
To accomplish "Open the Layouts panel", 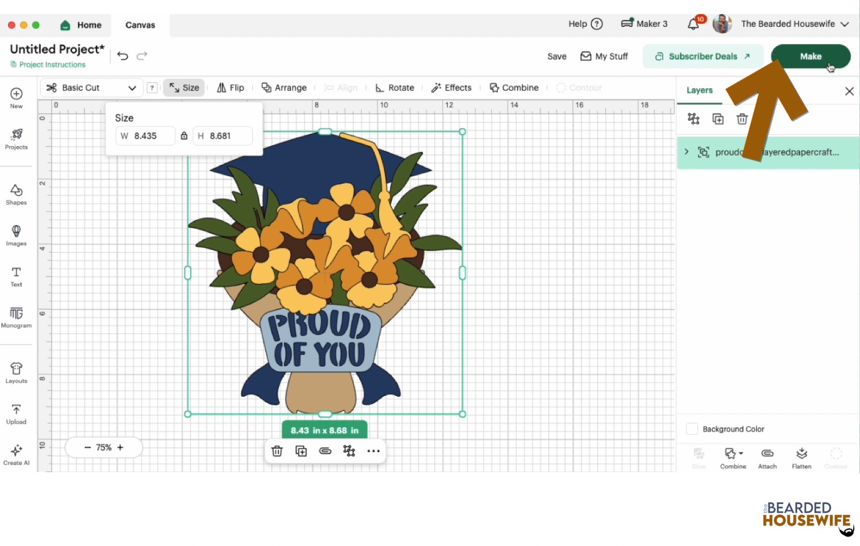I will 16,373.
